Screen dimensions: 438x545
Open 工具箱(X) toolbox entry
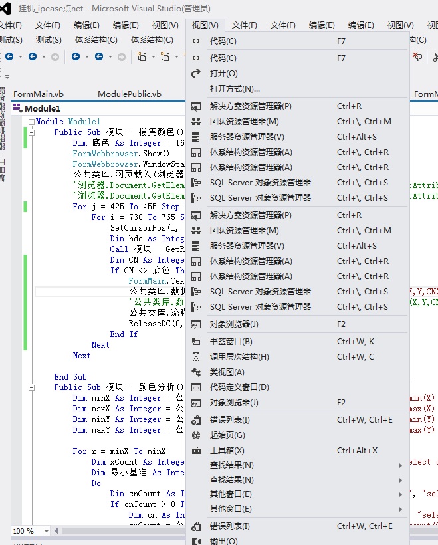point(298,451)
